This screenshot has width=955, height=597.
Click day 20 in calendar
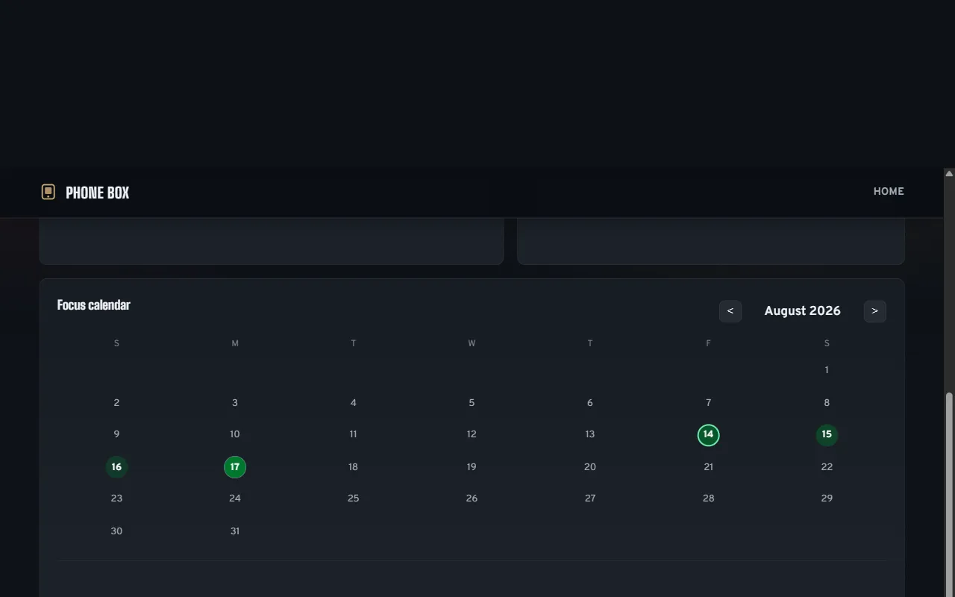click(x=590, y=467)
